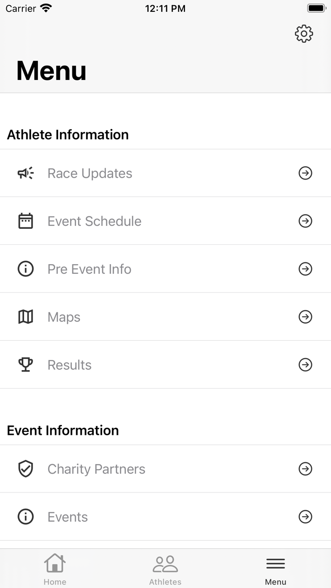Select the Menu tab

click(x=276, y=568)
